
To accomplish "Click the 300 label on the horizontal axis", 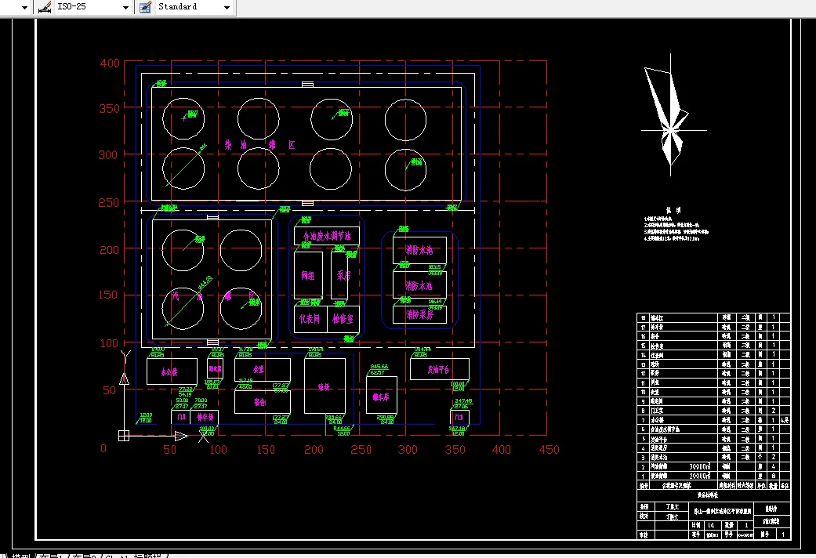I will point(408,450).
